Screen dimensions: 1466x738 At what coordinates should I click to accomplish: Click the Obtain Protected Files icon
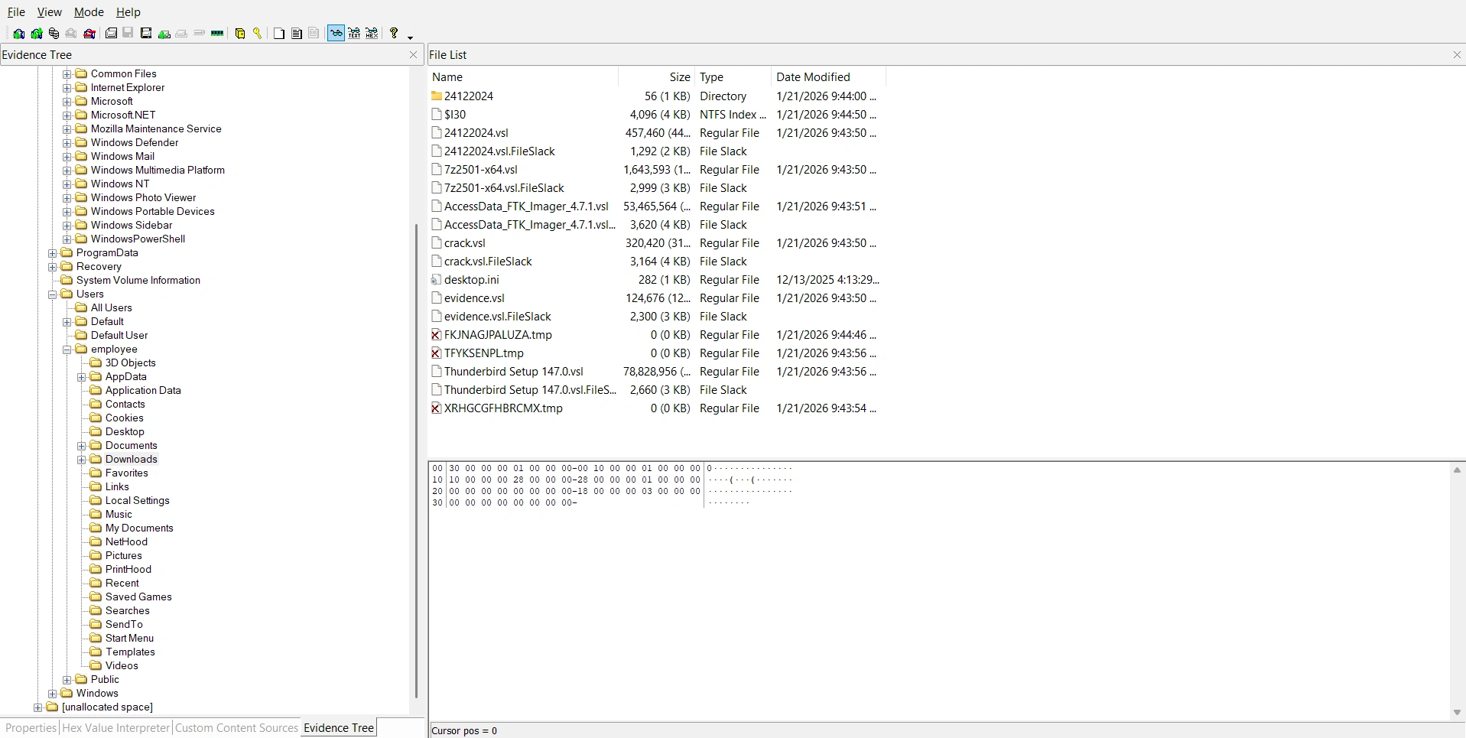pyautogui.click(x=240, y=33)
